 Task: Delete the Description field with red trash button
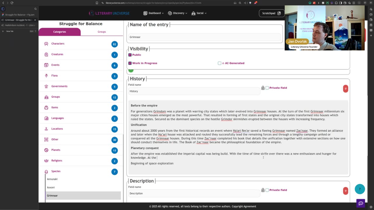coord(346,191)
